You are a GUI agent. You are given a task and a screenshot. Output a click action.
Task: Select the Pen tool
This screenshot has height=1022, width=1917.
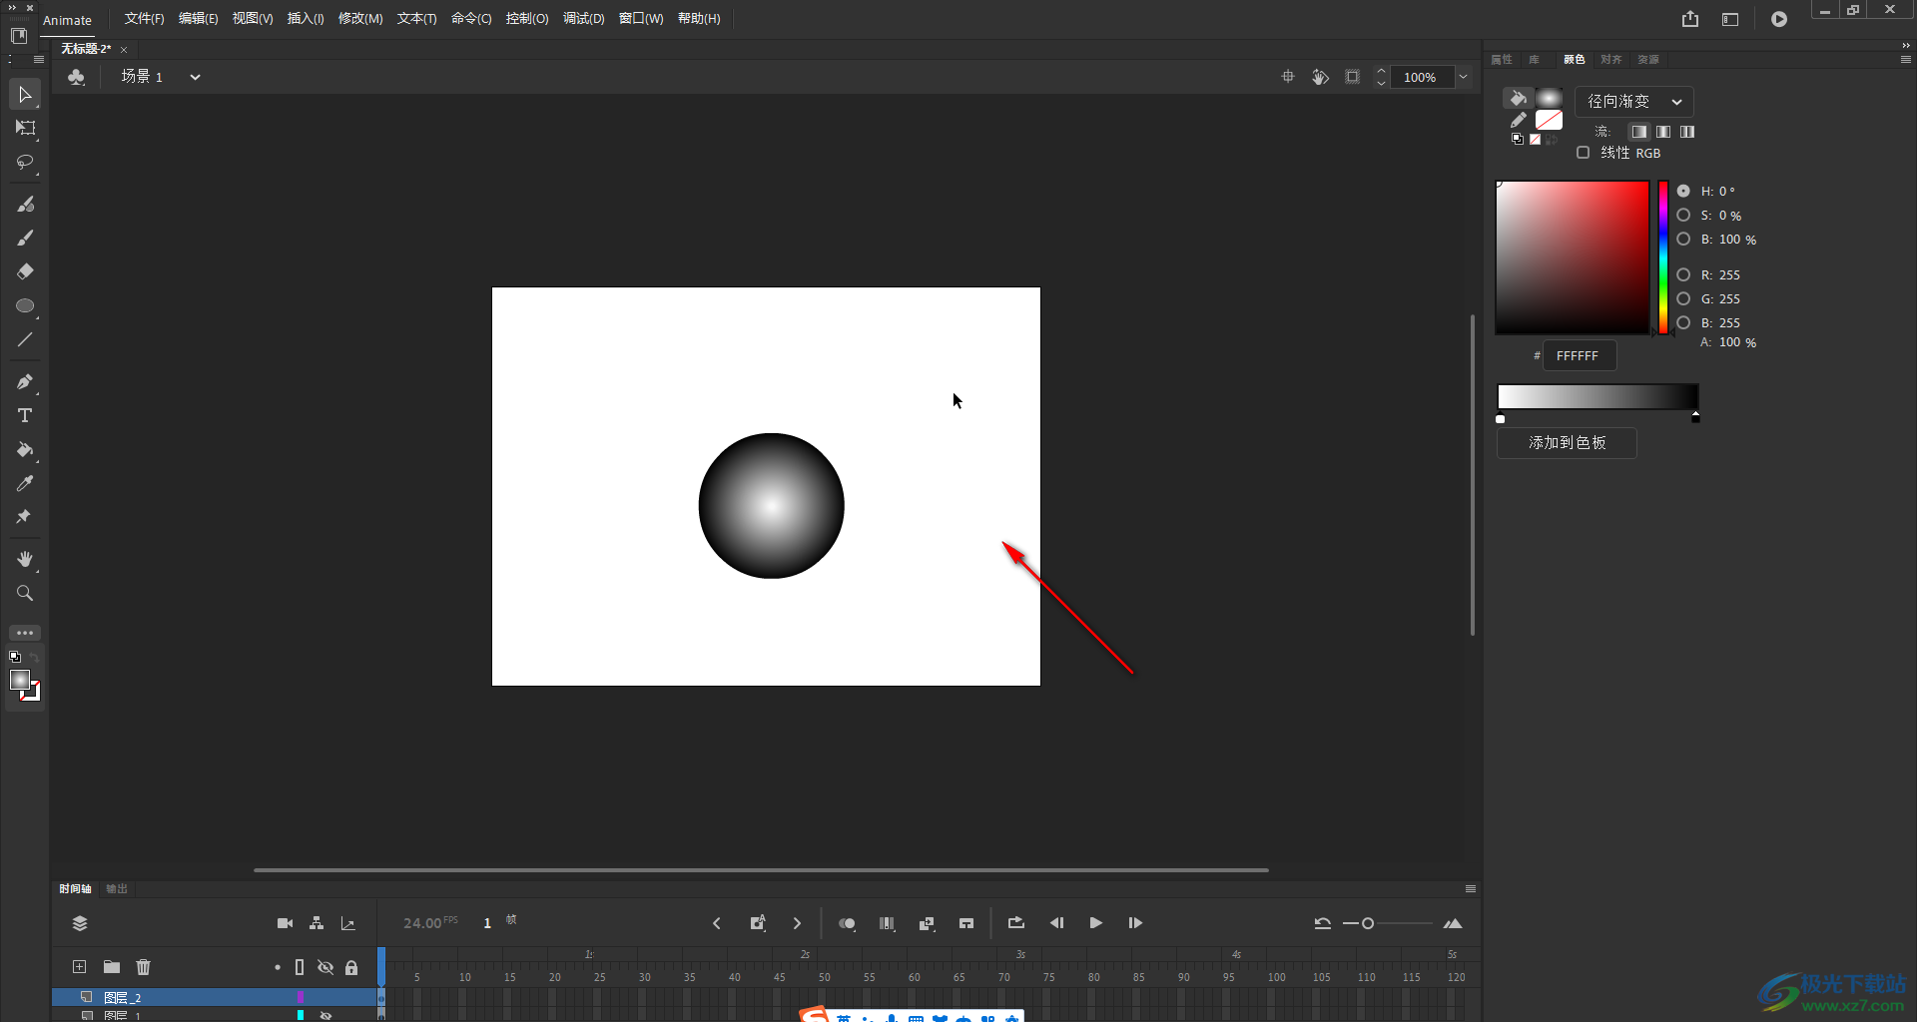click(x=25, y=381)
